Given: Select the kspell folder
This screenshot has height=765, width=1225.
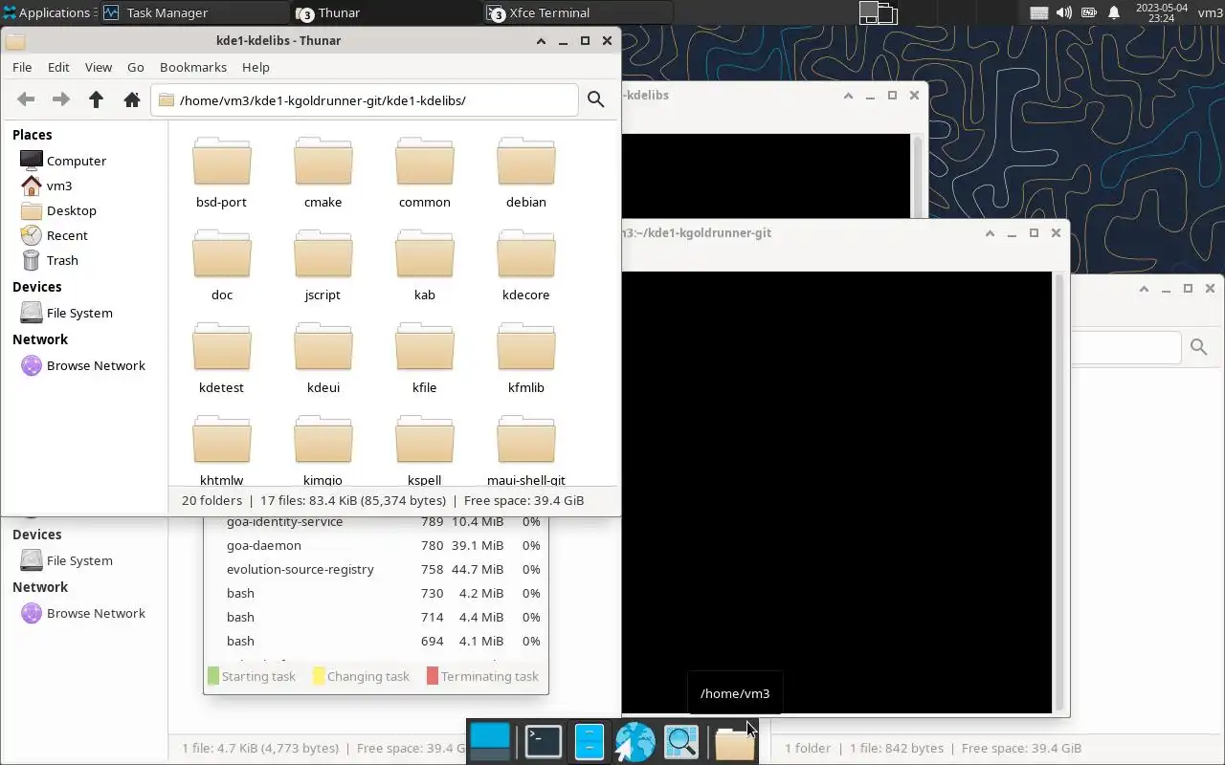Looking at the screenshot, I should click(425, 449).
